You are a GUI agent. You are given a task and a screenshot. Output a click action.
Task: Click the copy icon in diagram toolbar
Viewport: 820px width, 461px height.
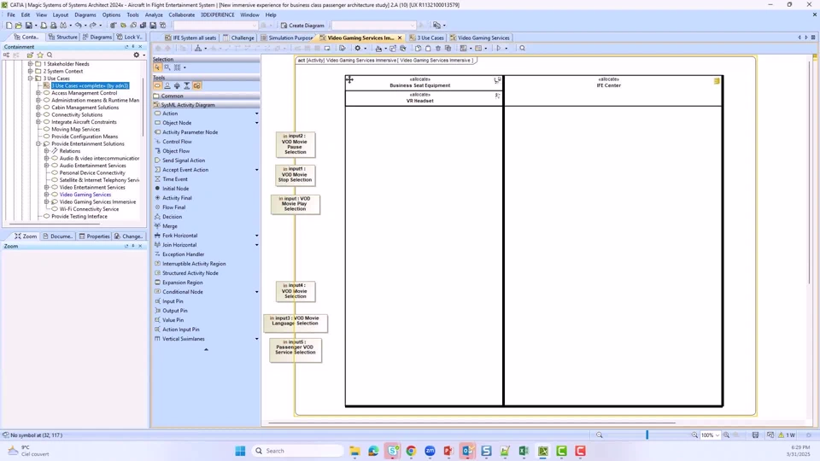click(418, 48)
